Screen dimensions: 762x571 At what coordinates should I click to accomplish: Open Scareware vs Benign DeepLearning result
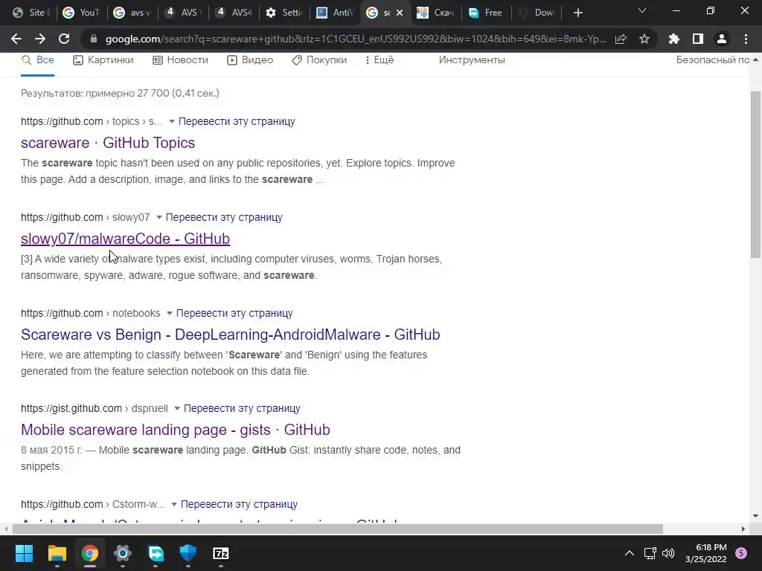(x=231, y=335)
